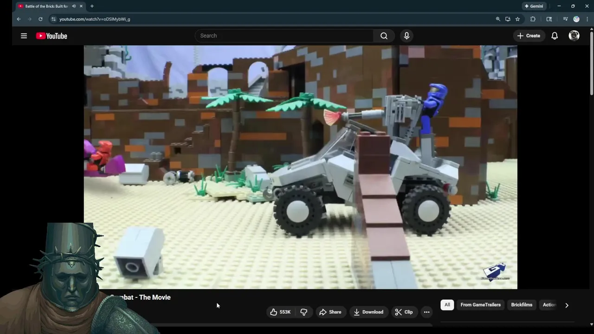Screen dimensions: 594x334
Task: Focus the YouTube Search field
Action: pos(284,36)
